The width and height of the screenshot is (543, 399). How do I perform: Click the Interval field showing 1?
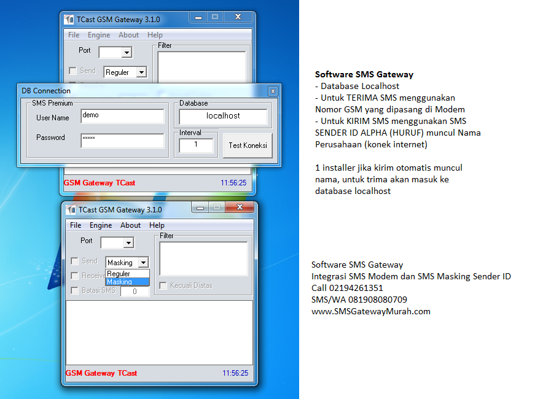(x=196, y=145)
